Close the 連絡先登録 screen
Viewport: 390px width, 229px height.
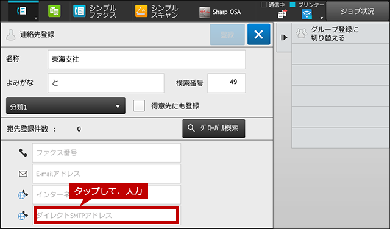coord(258,34)
